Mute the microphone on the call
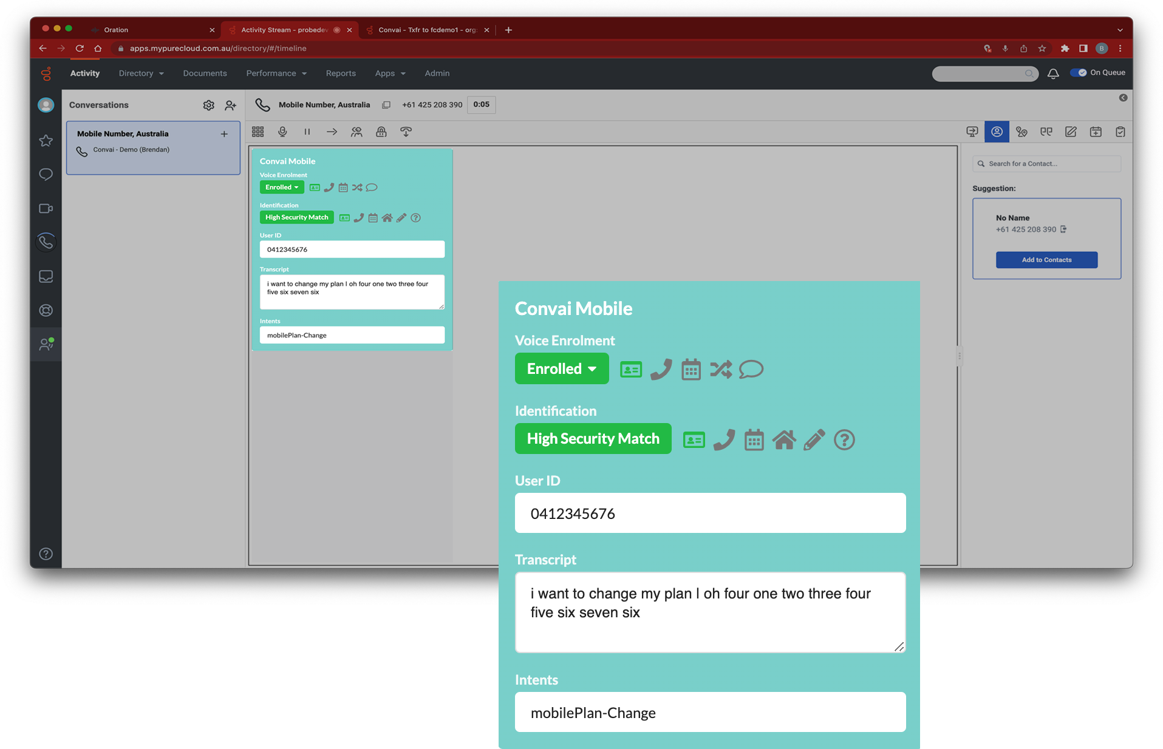The width and height of the screenshot is (1163, 749). coord(282,132)
